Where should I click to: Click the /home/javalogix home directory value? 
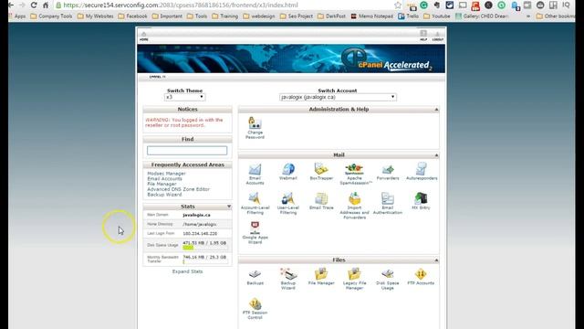(200, 225)
